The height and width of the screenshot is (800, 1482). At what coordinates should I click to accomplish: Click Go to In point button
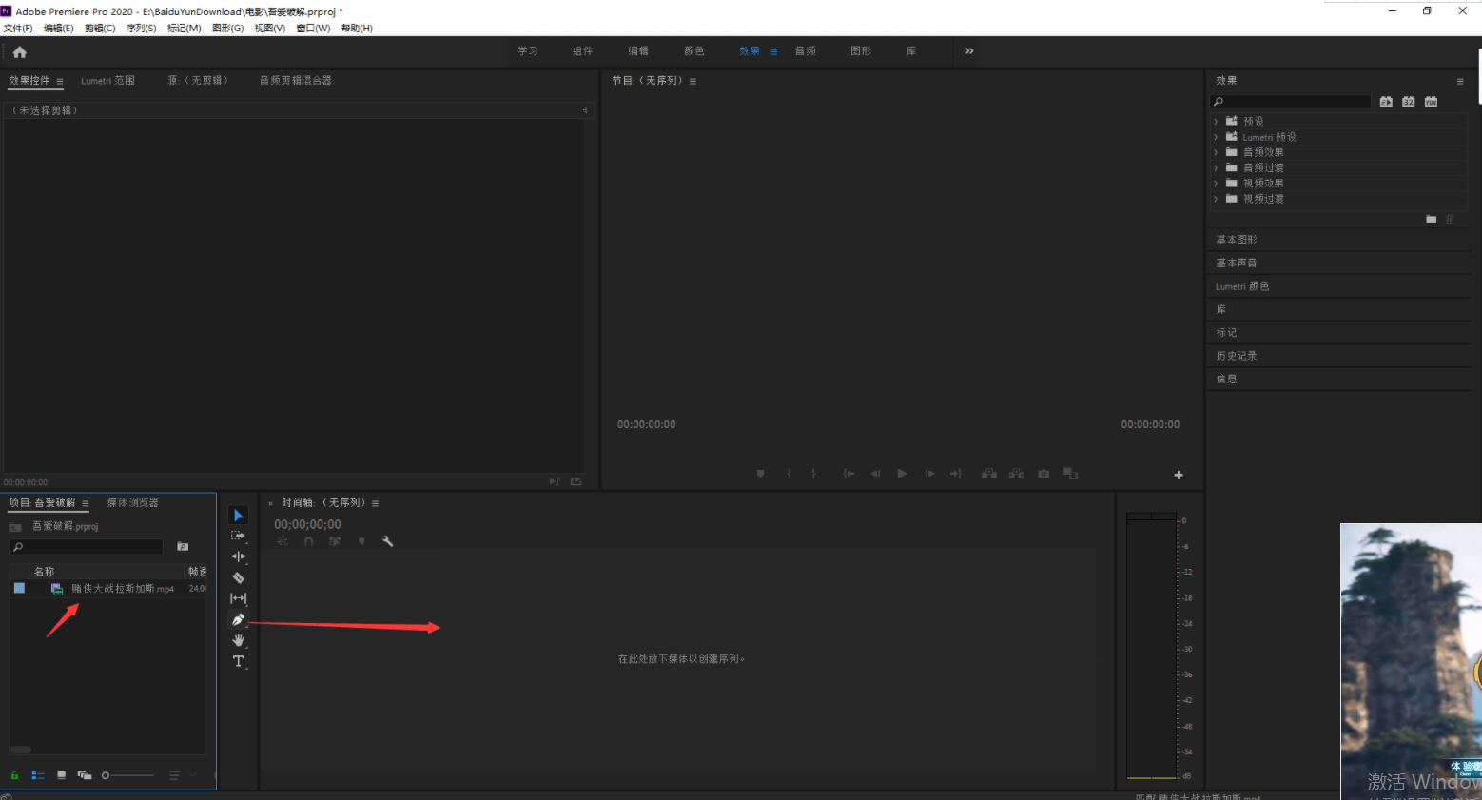[x=848, y=474]
